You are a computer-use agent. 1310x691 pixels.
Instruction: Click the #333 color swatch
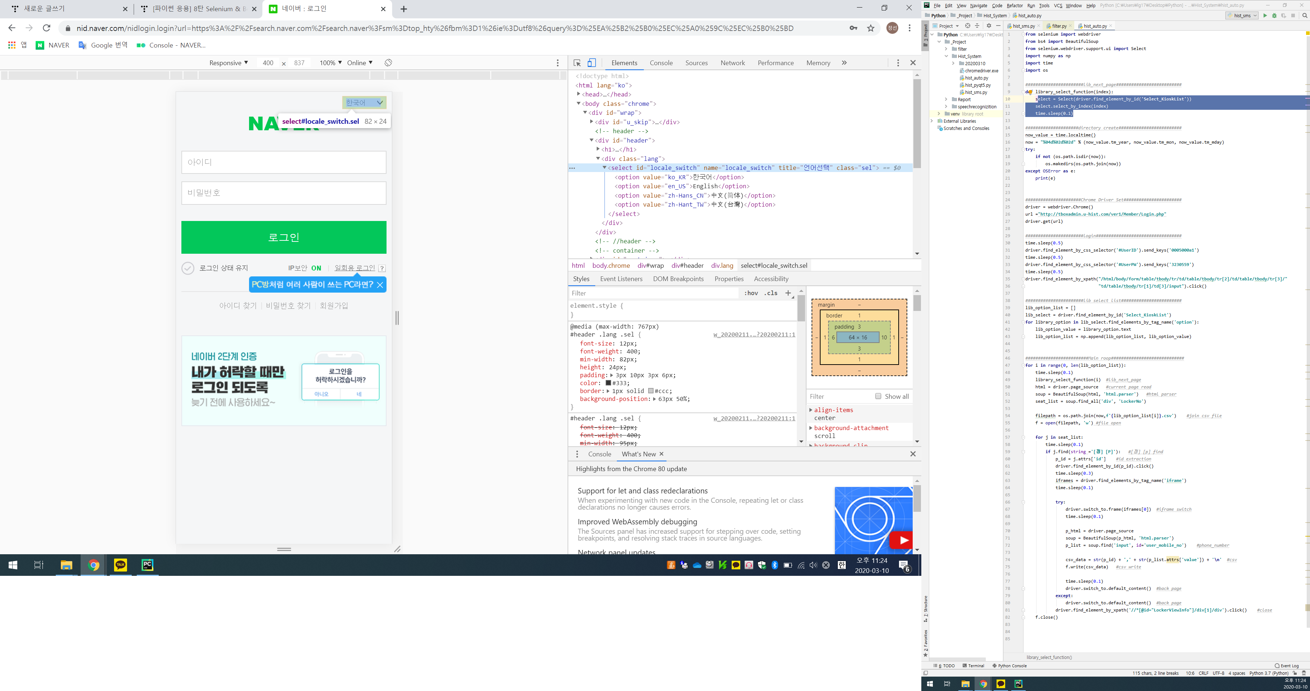coord(608,383)
